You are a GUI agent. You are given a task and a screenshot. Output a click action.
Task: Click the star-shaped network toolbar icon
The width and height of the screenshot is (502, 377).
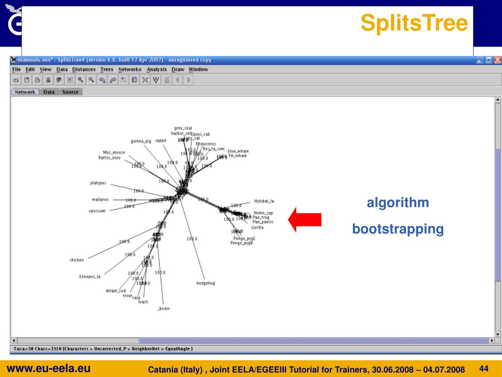coord(145,80)
